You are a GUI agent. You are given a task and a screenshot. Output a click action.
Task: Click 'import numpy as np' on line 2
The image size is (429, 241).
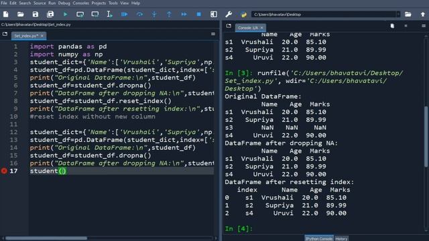[x=66, y=54]
